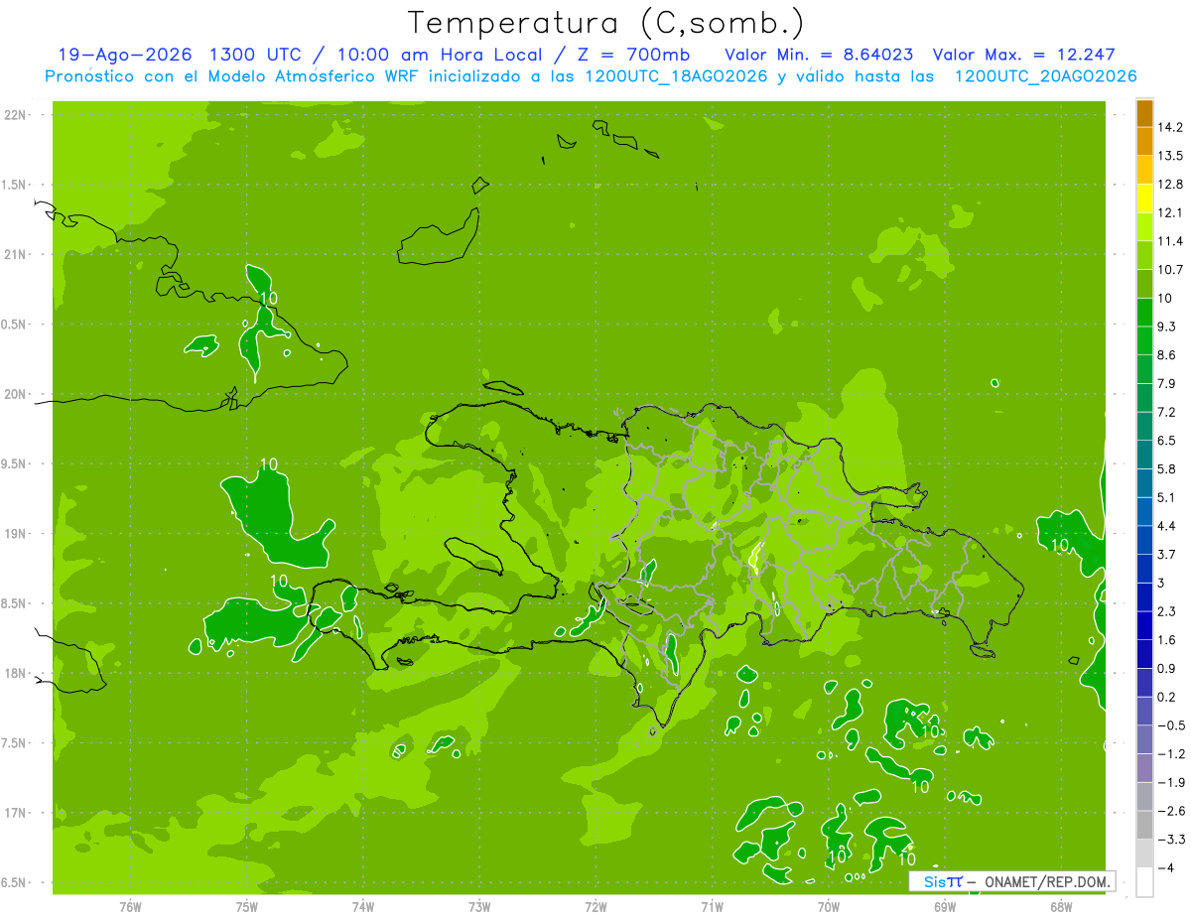Click the '73W' longitude label
The width and height of the screenshot is (1191, 920).
(479, 907)
